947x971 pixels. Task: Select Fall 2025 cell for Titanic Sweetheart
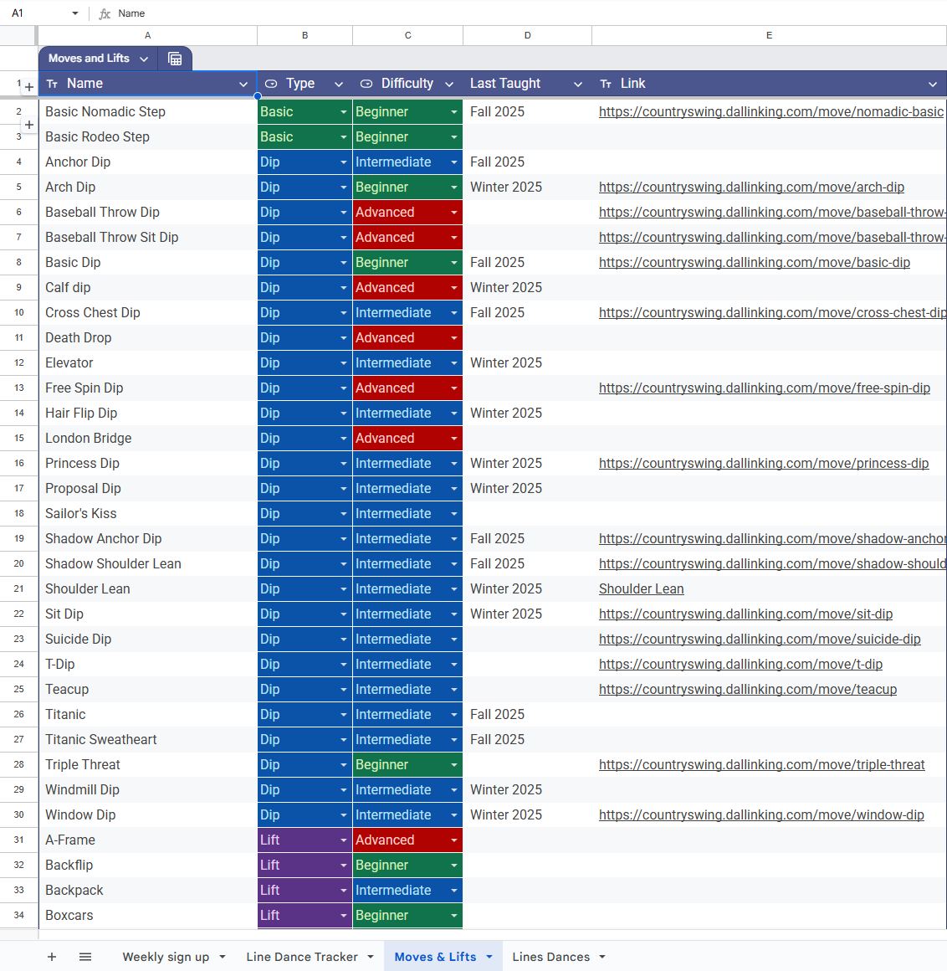point(527,740)
